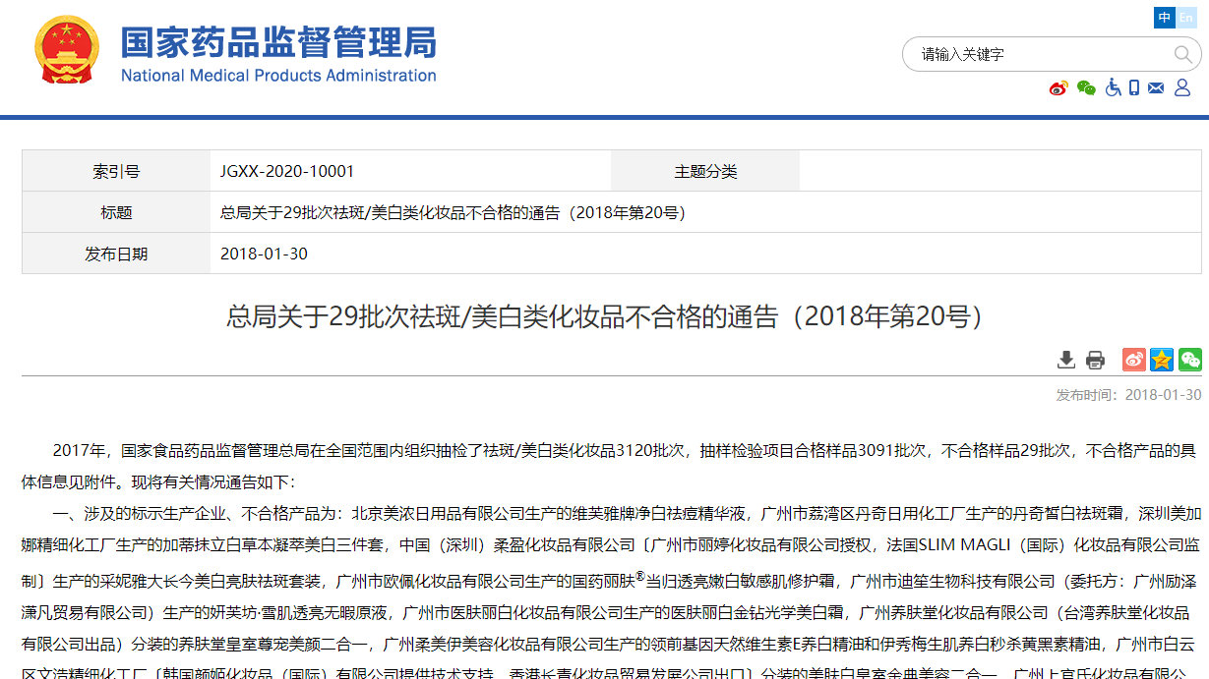The image size is (1209, 679).
Task: Click the magnifier search icon
Action: click(1181, 54)
